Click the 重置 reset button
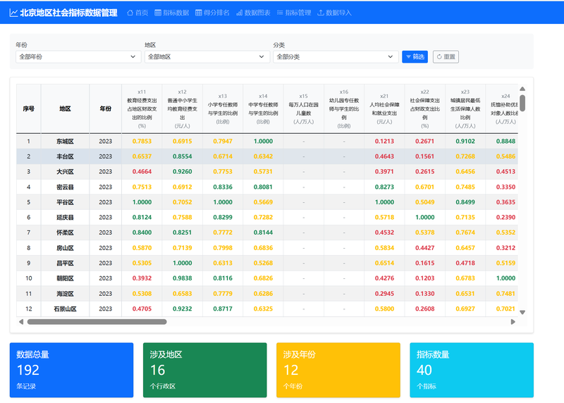Image resolution: width=564 pixels, height=403 pixels. point(446,56)
